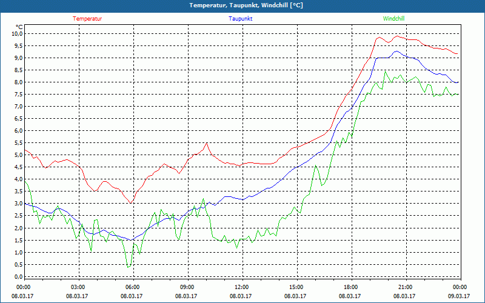This screenshot has width=485, height=303.
Task: Click the 08.03.17 date under 12:00
Action: click(240, 296)
